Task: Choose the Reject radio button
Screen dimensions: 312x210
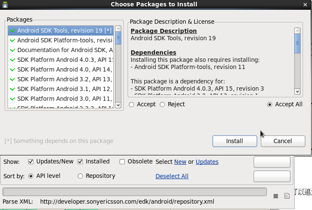Action: click(x=162, y=105)
